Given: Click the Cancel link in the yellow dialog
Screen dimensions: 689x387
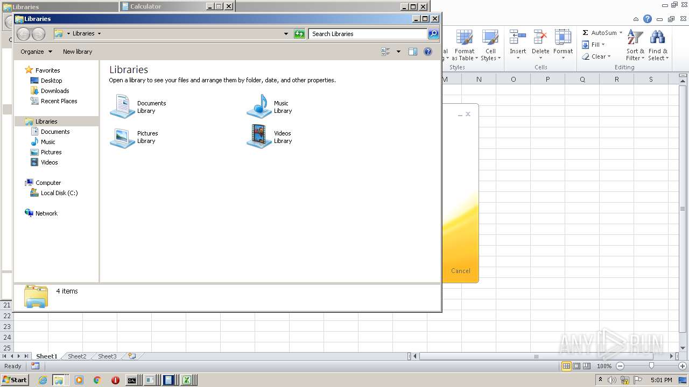Looking at the screenshot, I should click(x=460, y=271).
